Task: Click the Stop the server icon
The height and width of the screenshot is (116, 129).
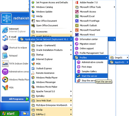Action: [x=79, y=81]
